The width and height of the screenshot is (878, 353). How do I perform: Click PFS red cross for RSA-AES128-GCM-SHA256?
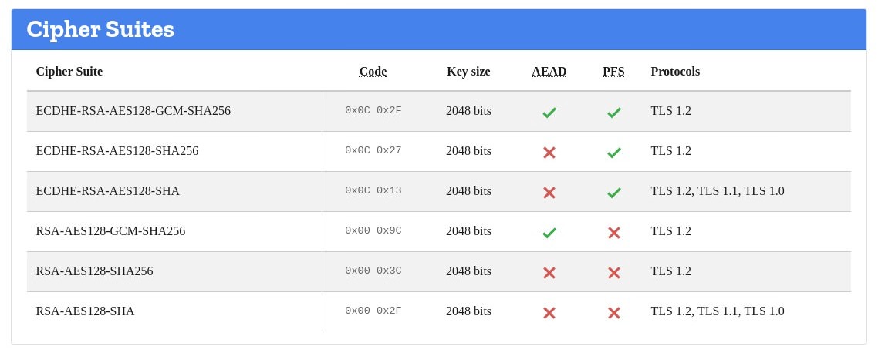pos(613,233)
